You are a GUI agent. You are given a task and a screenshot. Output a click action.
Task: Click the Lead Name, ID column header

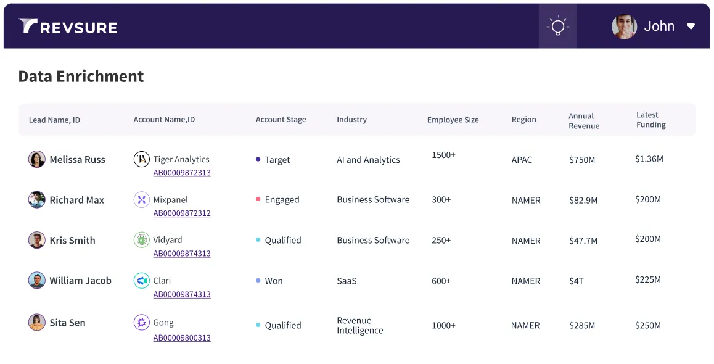click(x=54, y=120)
